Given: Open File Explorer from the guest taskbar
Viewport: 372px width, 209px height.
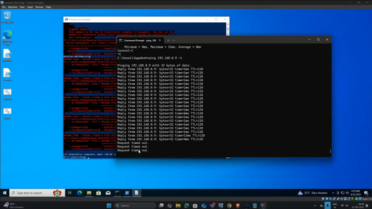Looking at the screenshot, I should point(89,193).
